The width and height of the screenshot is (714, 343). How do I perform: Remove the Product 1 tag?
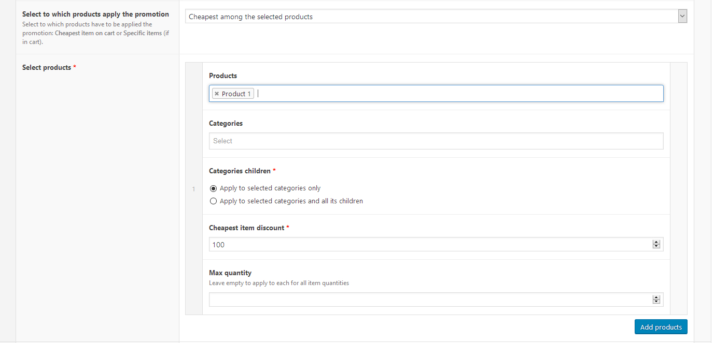217,94
